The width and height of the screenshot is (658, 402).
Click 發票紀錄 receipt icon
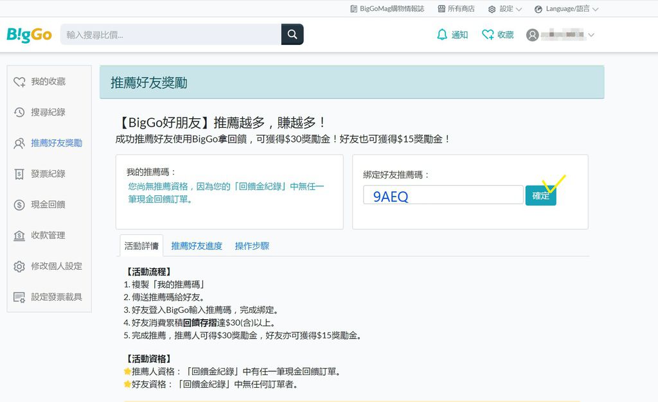point(19,174)
